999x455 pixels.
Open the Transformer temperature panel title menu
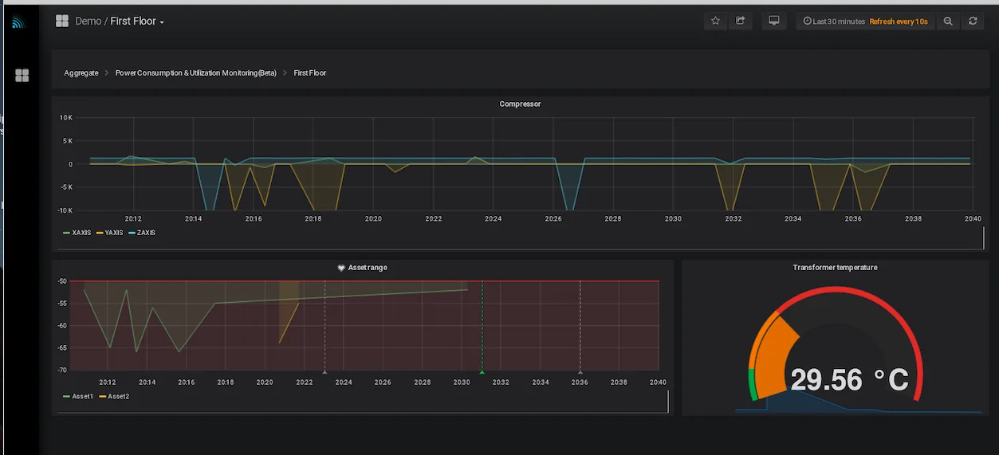[x=835, y=268]
